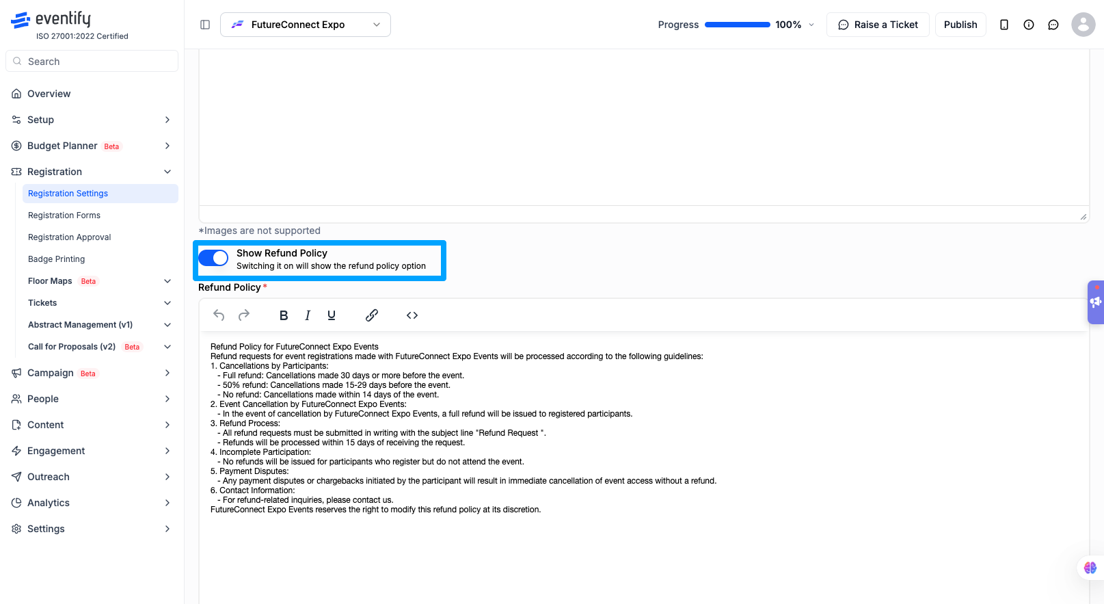Click the Engagement lightning icon
The height and width of the screenshot is (604, 1104).
(16, 451)
